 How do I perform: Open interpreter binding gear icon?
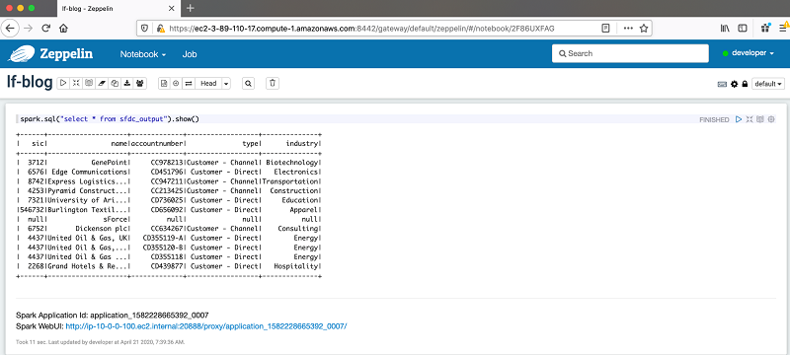pos(734,84)
